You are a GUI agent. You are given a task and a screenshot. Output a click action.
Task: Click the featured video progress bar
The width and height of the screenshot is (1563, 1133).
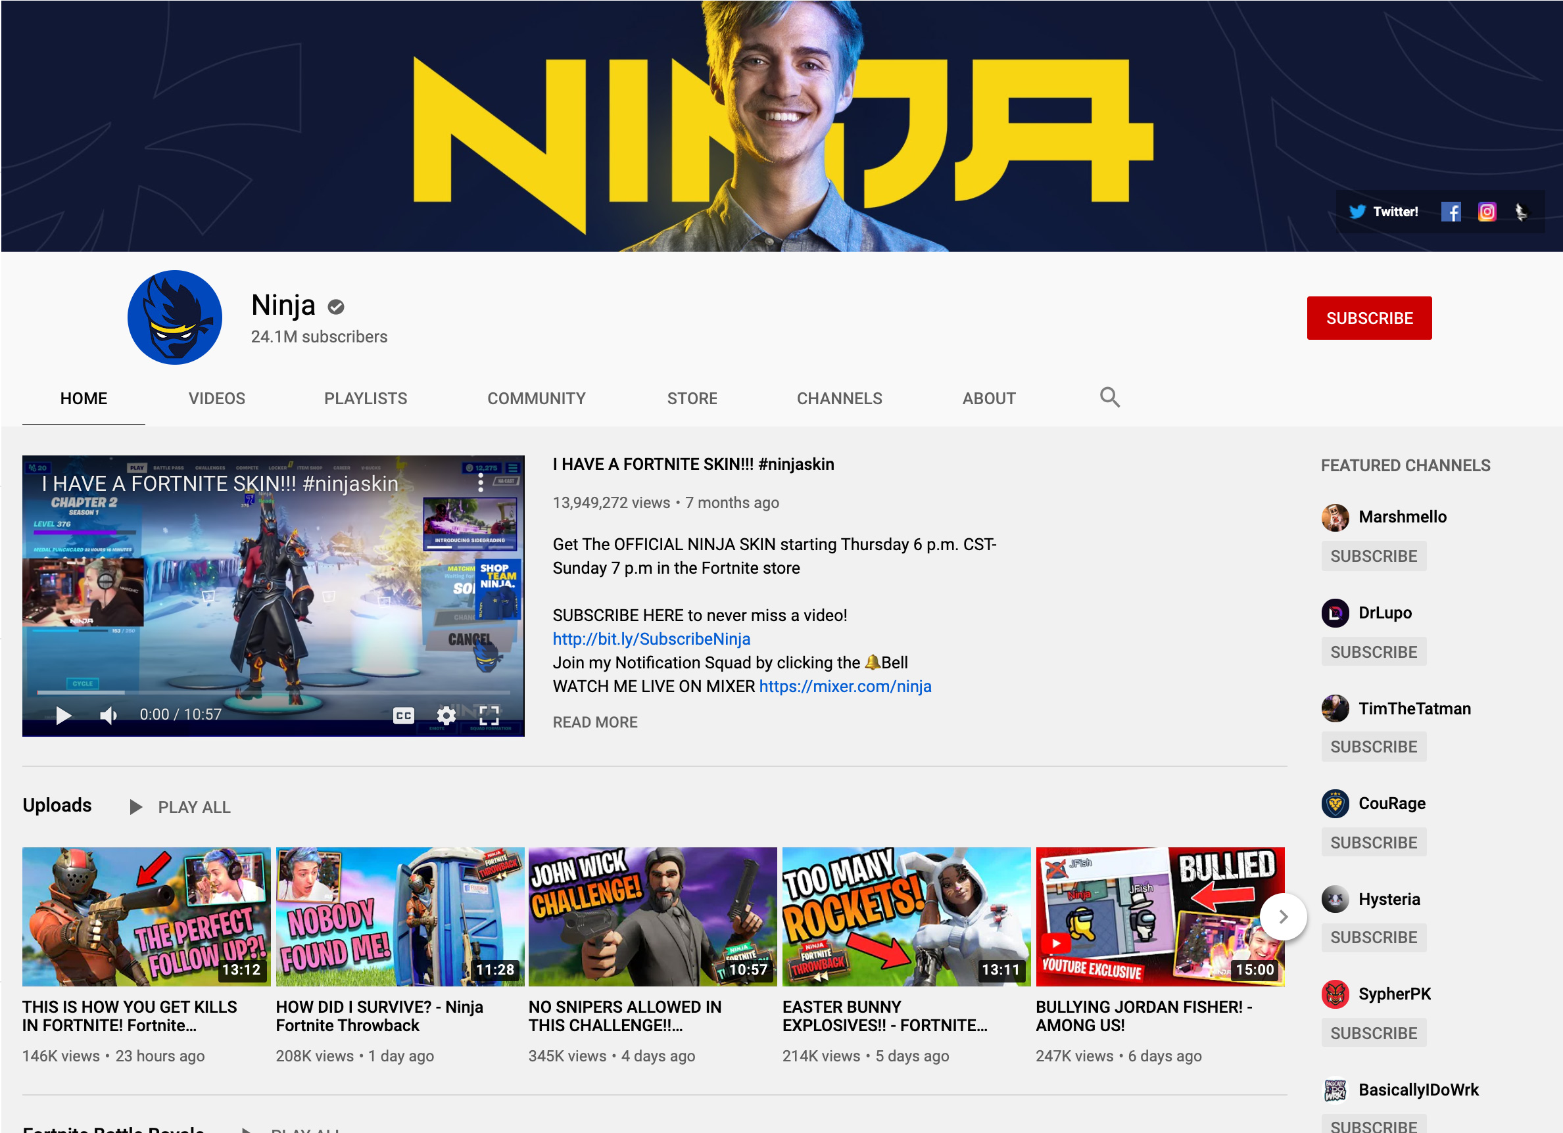[x=273, y=691]
